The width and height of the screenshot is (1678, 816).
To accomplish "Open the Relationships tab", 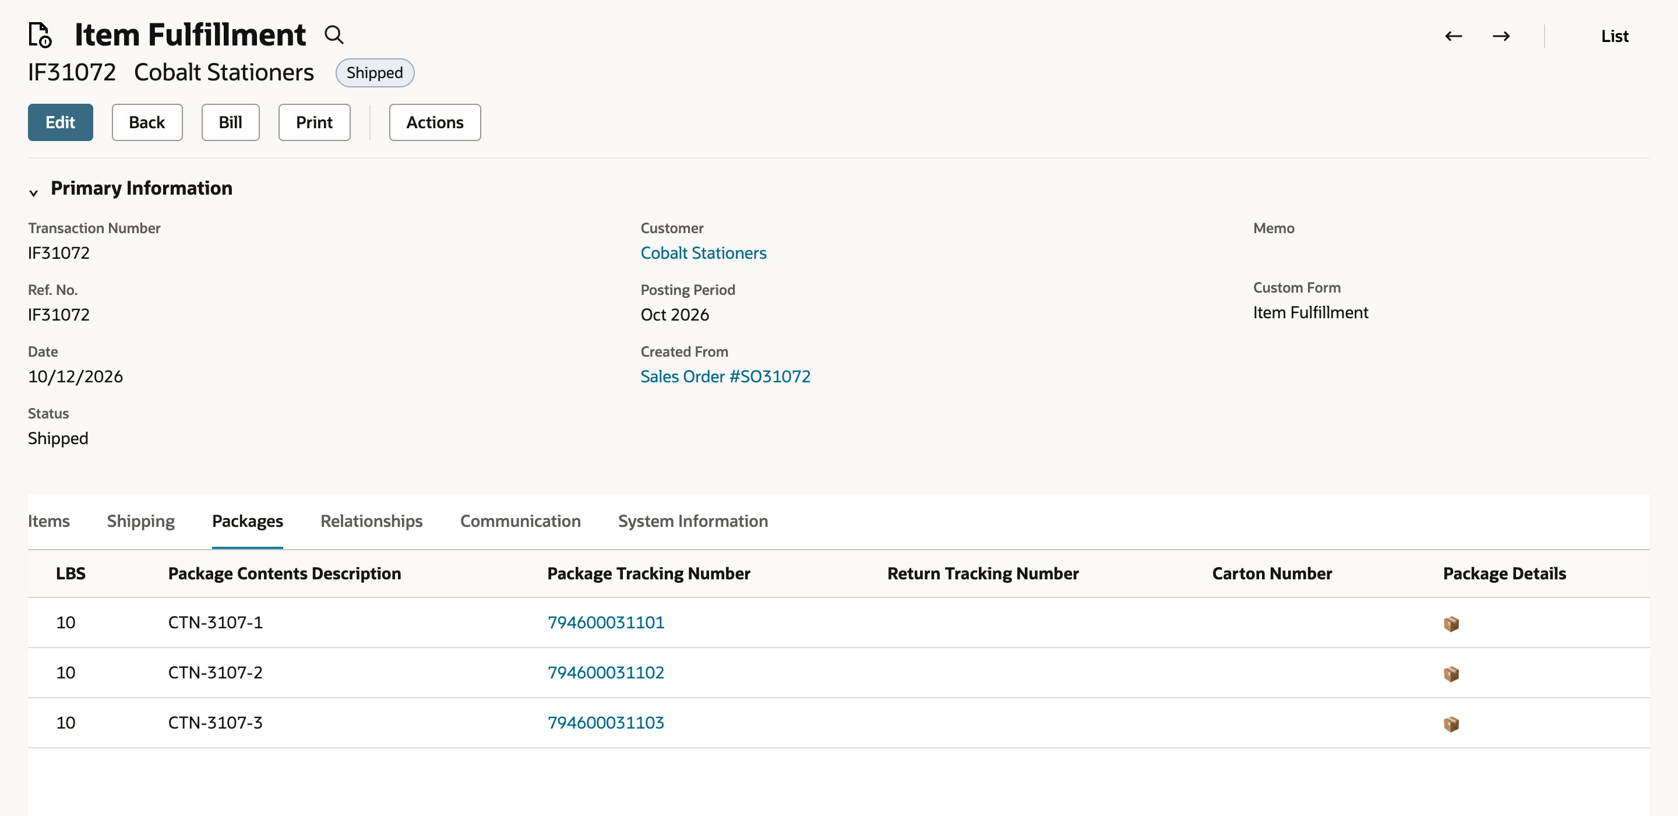I will pyautogui.click(x=371, y=520).
